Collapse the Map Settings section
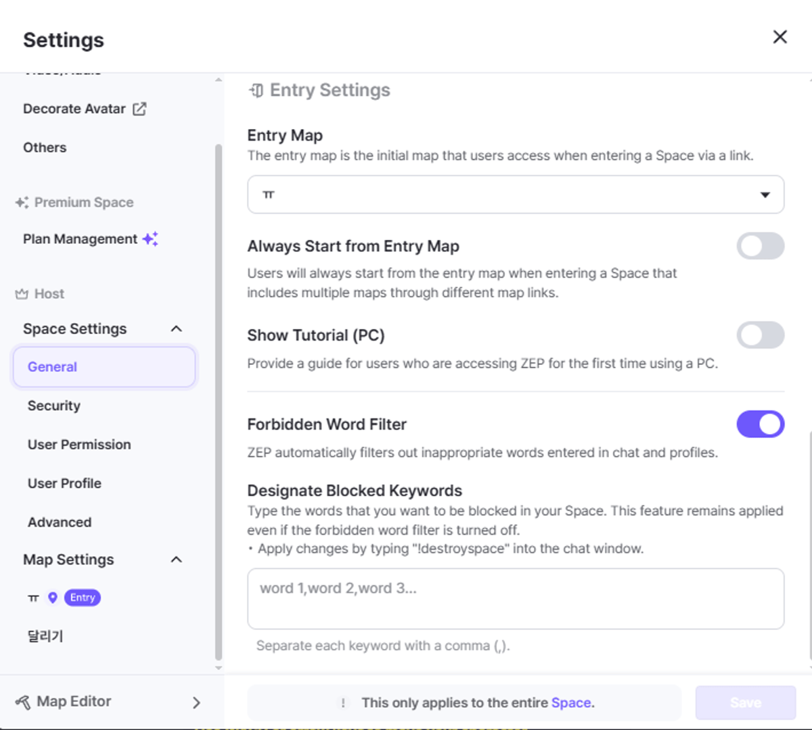 [x=177, y=560]
